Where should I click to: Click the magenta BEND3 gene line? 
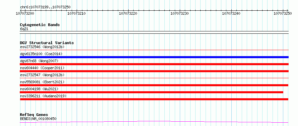point(154,122)
